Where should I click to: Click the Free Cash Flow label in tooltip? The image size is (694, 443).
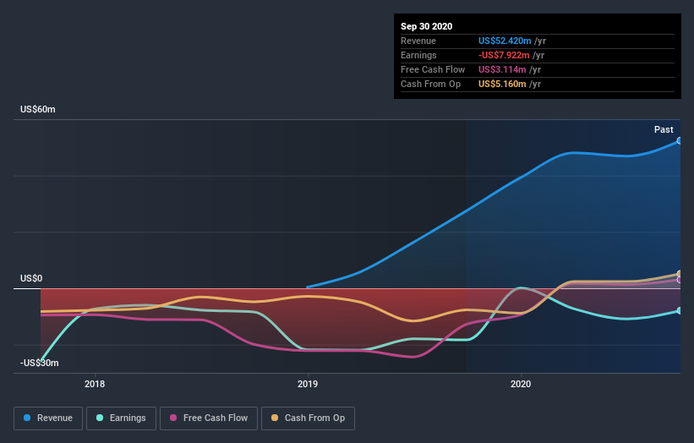pyautogui.click(x=433, y=69)
